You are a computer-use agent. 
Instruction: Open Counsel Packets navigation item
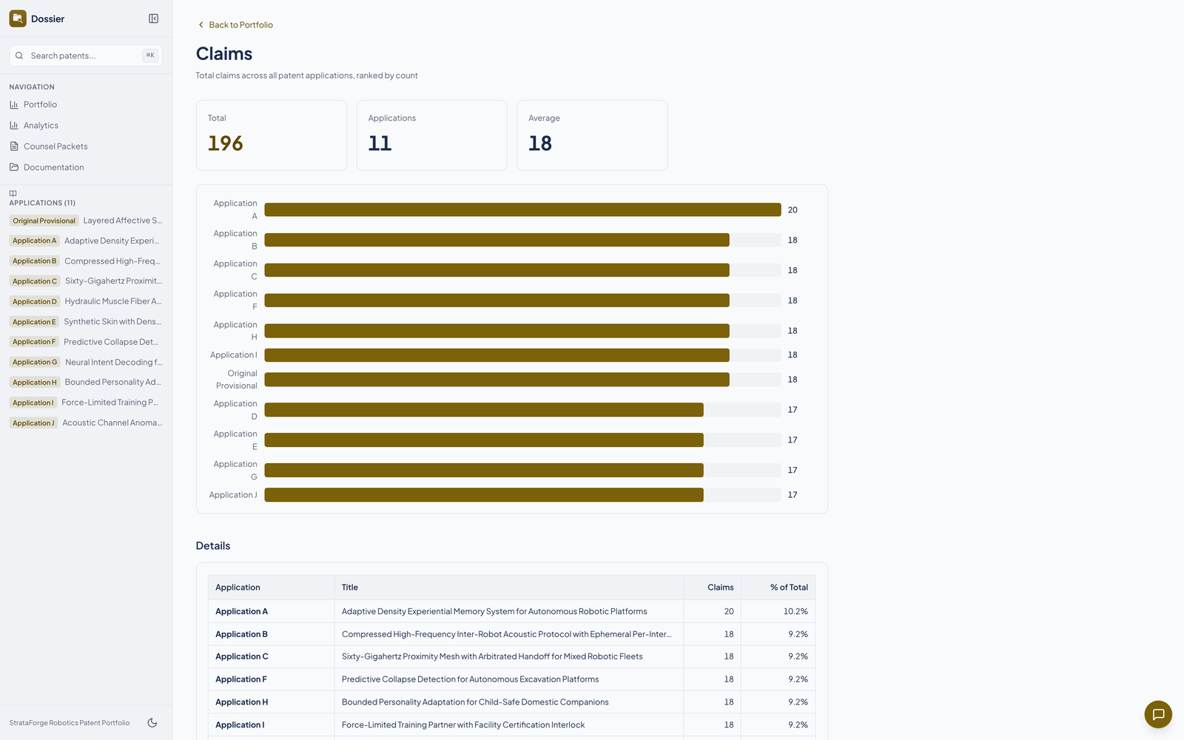click(x=86, y=146)
